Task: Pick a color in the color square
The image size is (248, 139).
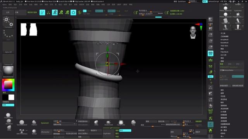Action: [8, 85]
